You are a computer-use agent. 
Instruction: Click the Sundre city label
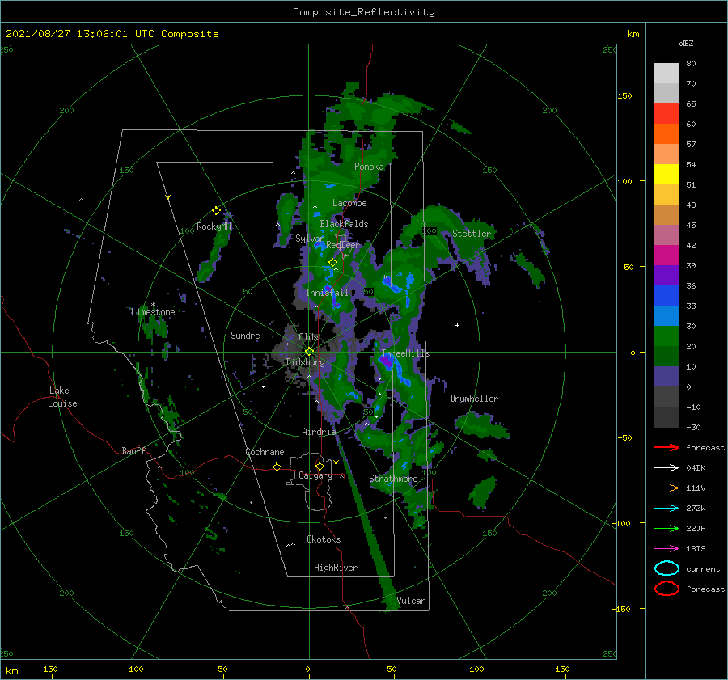245,335
